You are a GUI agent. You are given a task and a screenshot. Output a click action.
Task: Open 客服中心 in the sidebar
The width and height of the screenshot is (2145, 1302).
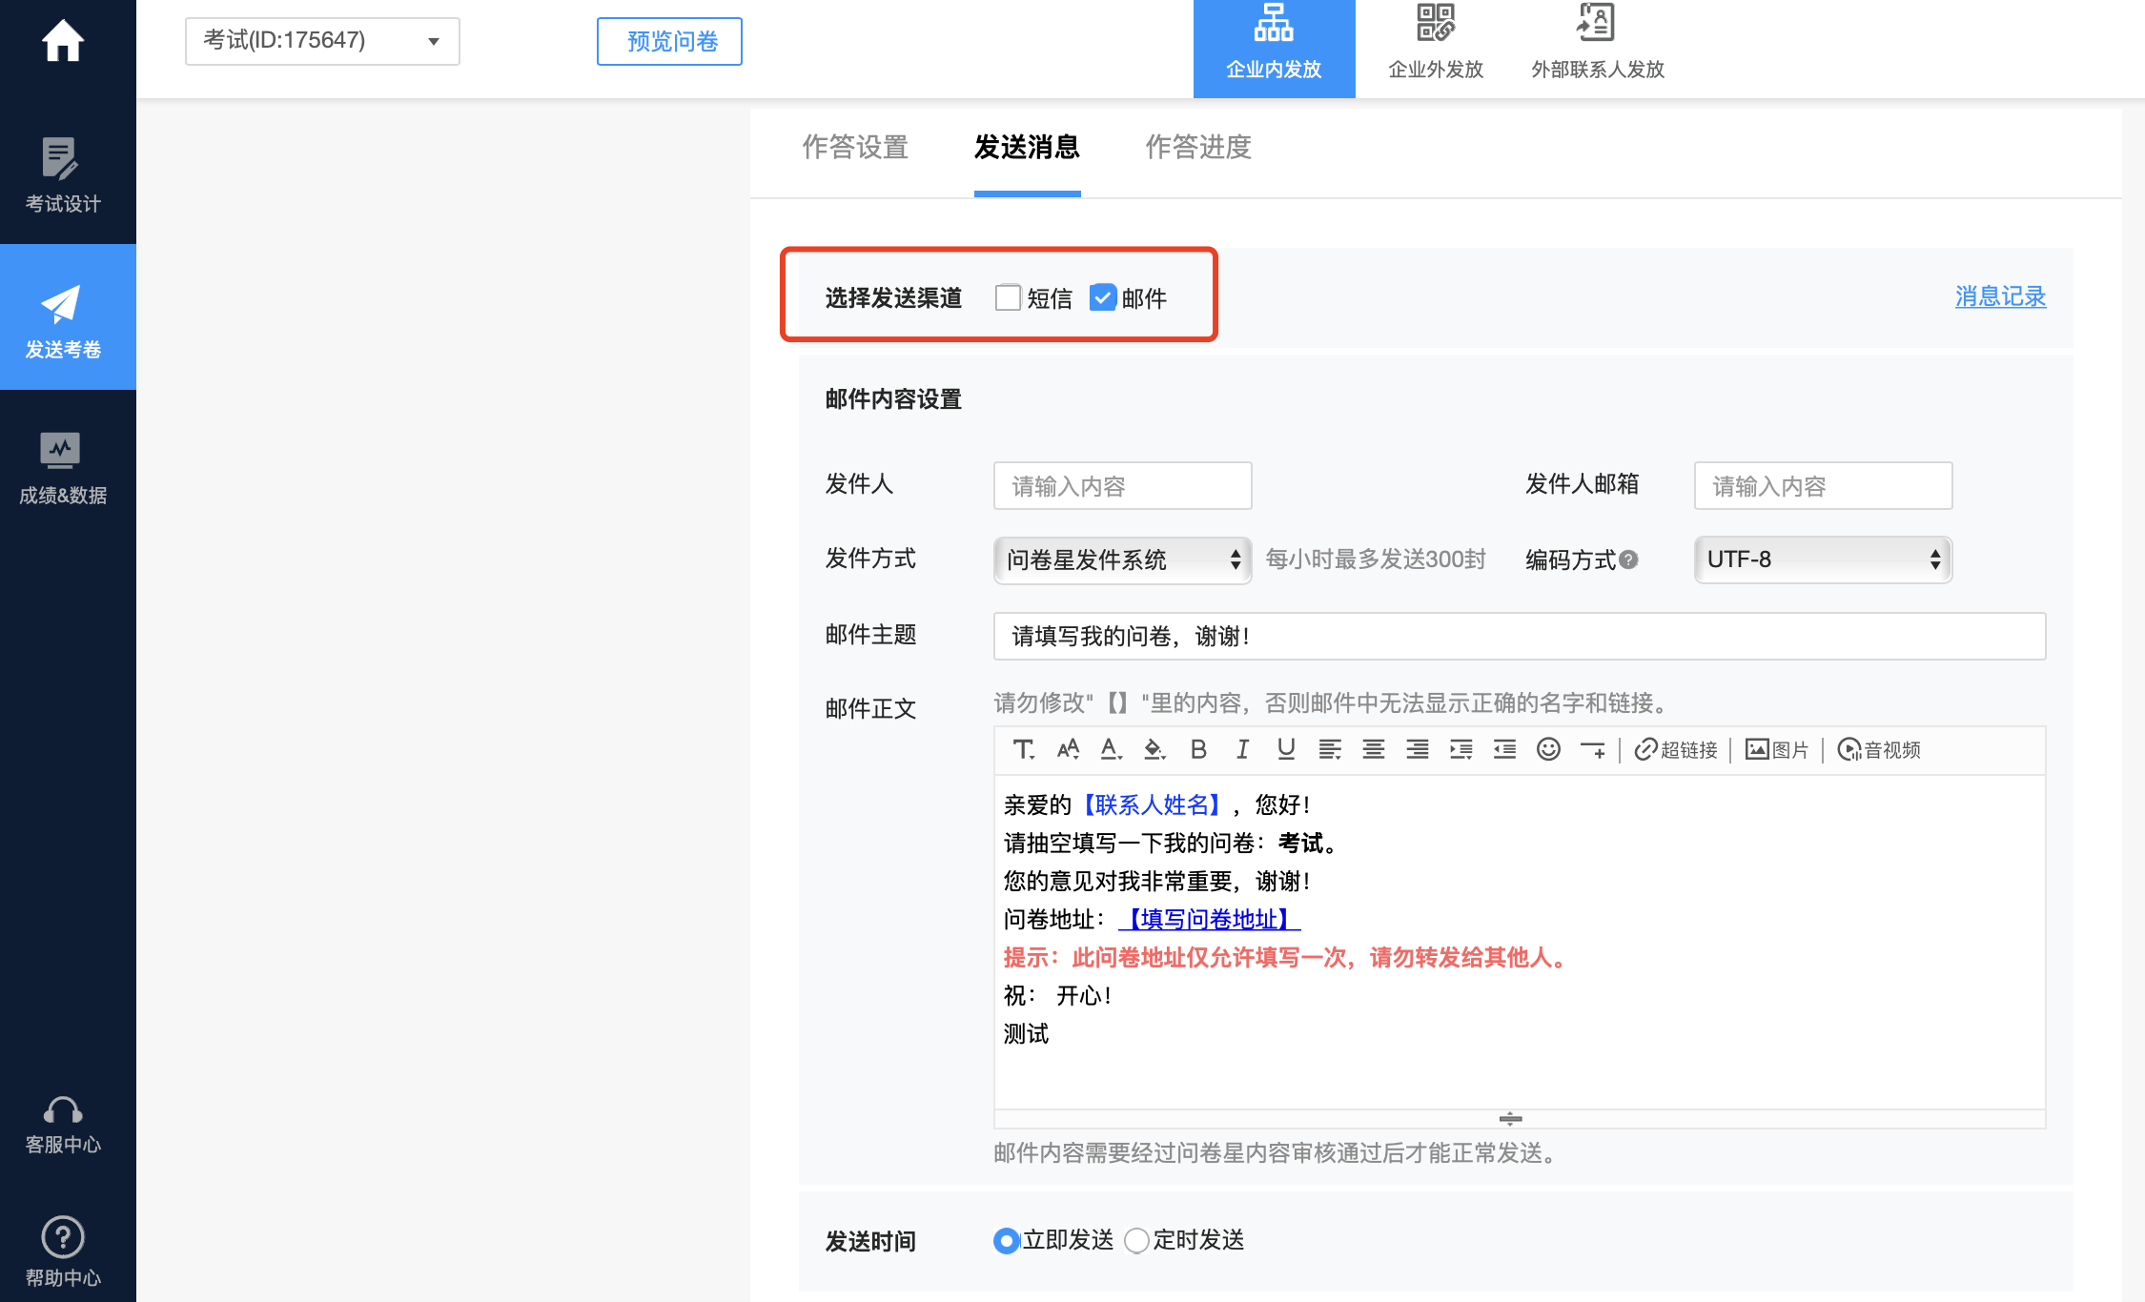pyautogui.click(x=63, y=1125)
